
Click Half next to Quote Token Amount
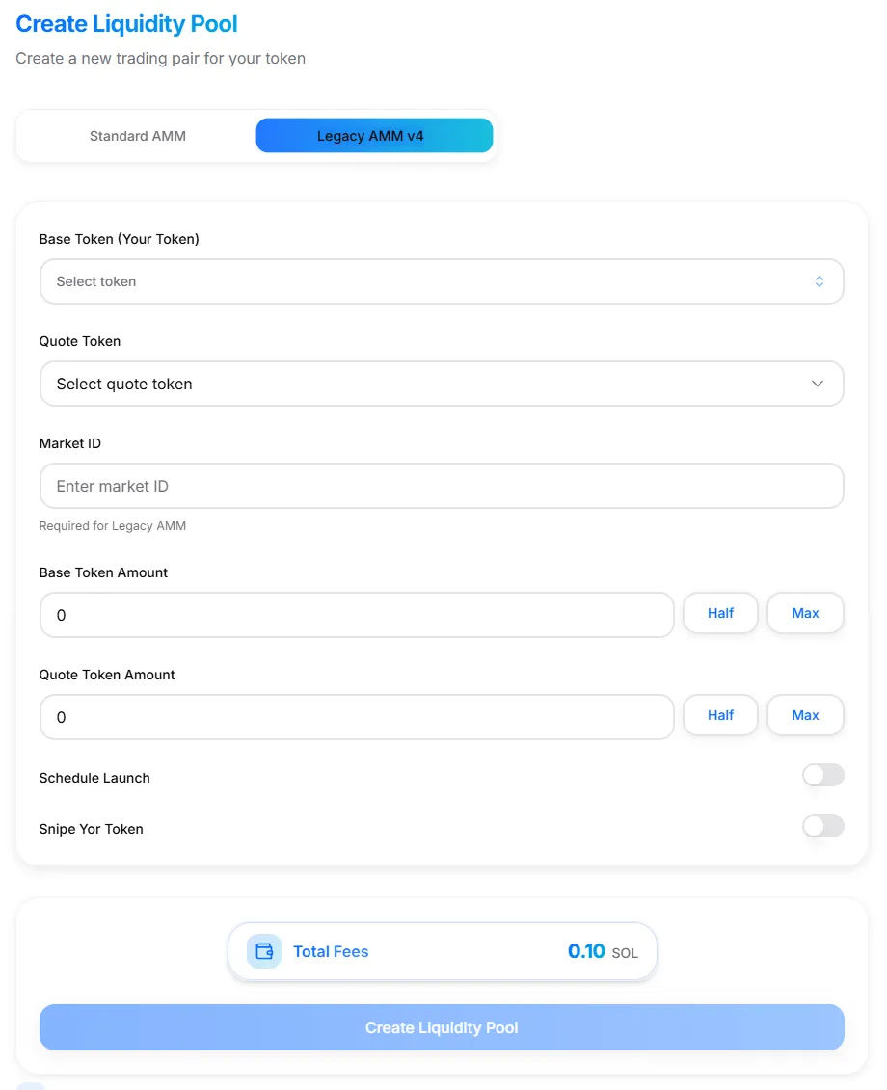click(x=720, y=715)
